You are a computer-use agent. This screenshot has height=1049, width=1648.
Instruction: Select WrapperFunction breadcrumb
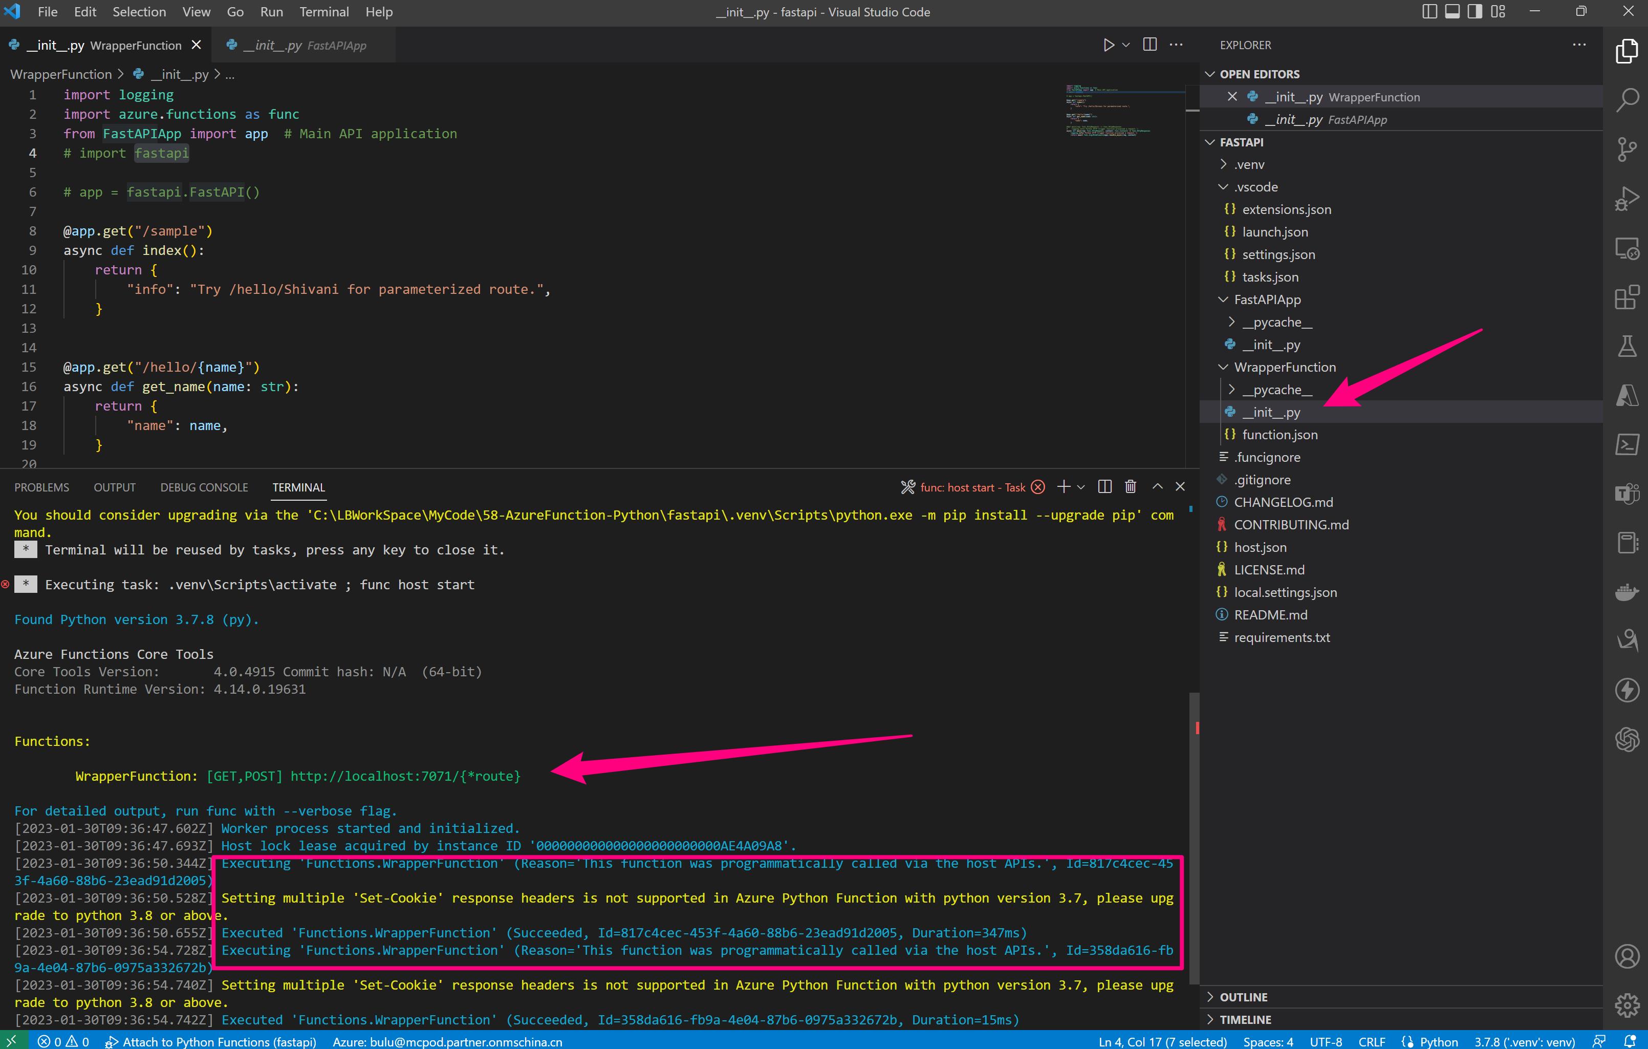pos(60,74)
